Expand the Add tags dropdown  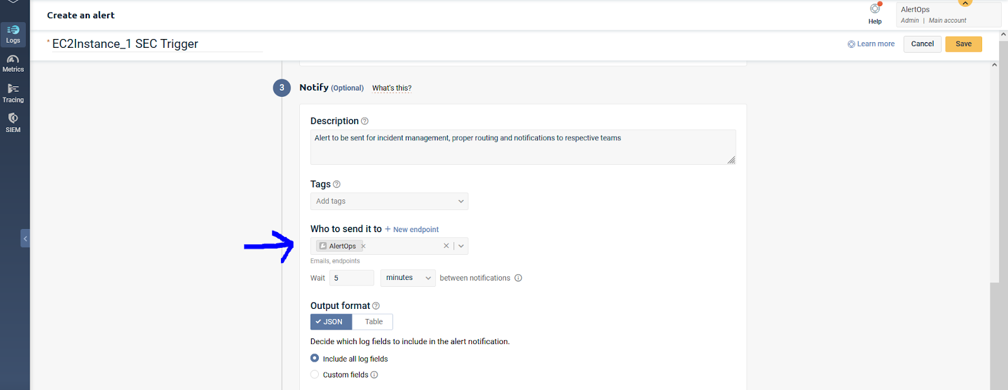(461, 201)
